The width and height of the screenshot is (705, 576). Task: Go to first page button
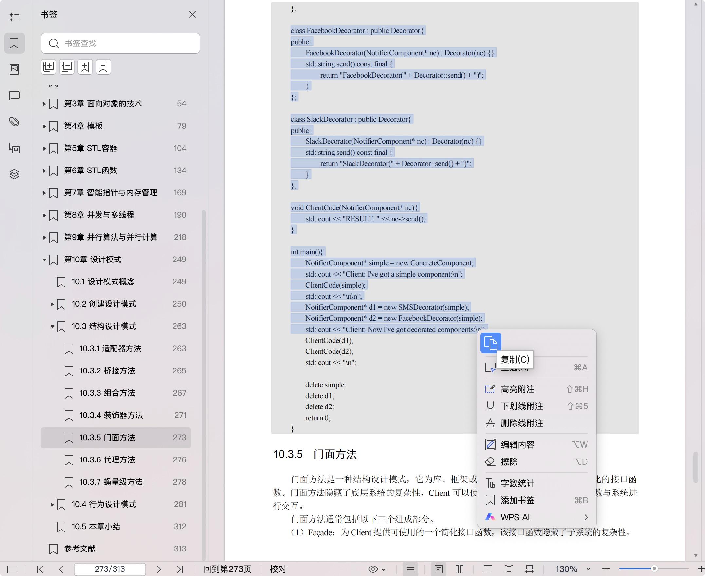40,569
